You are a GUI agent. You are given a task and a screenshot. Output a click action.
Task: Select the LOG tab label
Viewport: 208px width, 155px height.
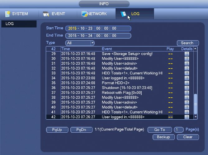[135, 14]
